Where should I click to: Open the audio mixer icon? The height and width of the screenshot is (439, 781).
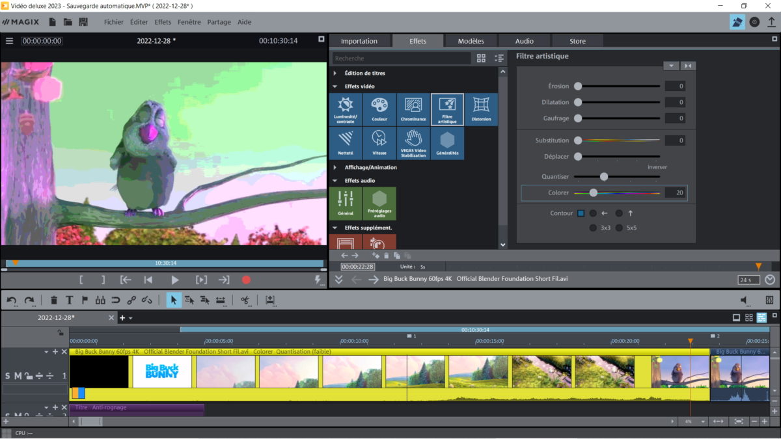(769, 300)
